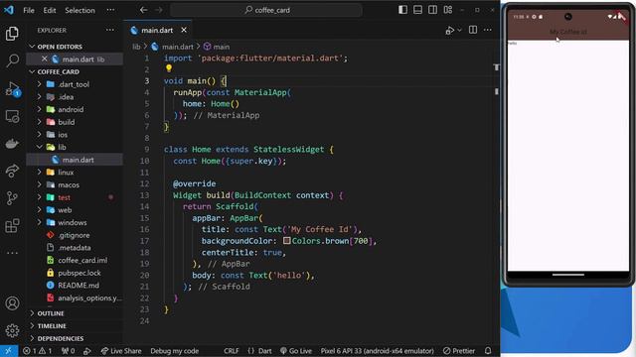Image resolution: width=636 pixels, height=357 pixels.
Task: Click the emulator's My Coffee Id app bar
Action: tap(568, 32)
